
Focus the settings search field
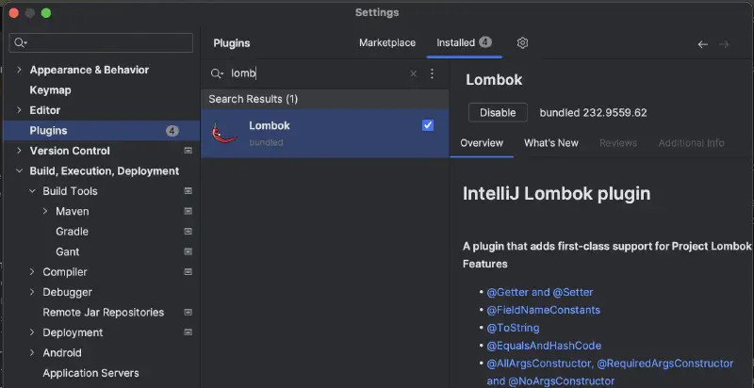coord(101,42)
